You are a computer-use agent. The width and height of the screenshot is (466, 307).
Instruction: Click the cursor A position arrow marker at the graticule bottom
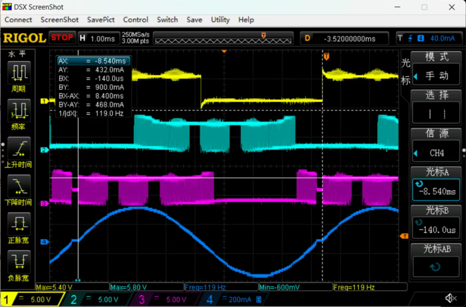(x=78, y=280)
